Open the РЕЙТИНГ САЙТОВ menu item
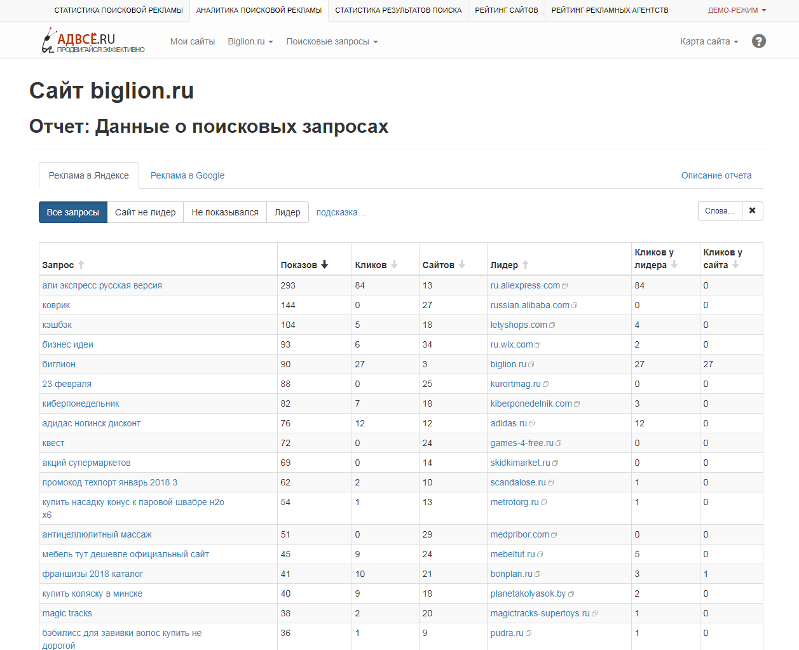 click(507, 10)
